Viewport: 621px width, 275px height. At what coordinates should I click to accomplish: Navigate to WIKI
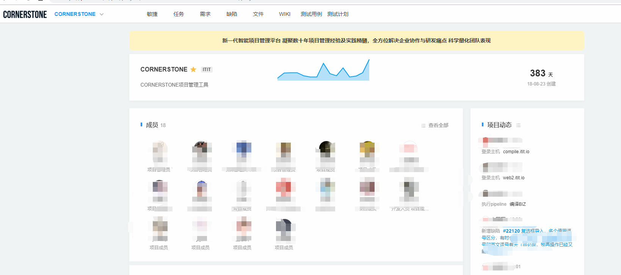coord(285,14)
